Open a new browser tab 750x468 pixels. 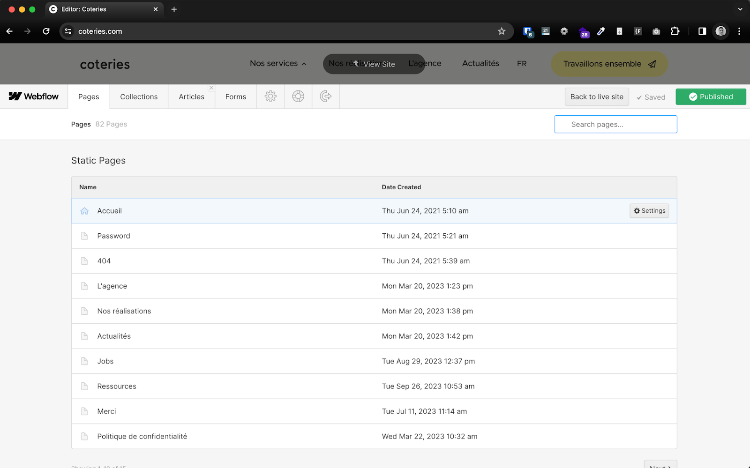174,9
